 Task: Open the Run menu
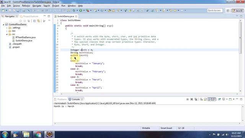(63, 6)
